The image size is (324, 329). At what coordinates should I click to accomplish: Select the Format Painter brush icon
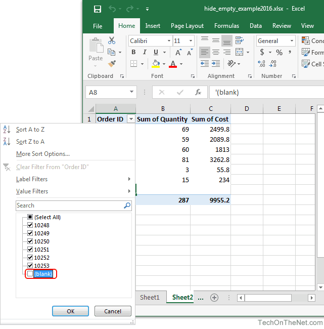point(112,64)
